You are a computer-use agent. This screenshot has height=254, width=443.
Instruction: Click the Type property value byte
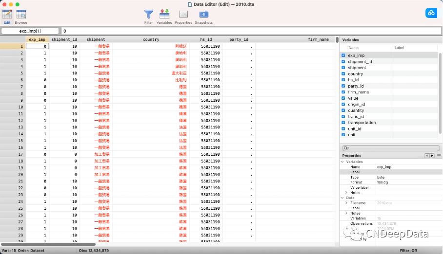(381, 177)
